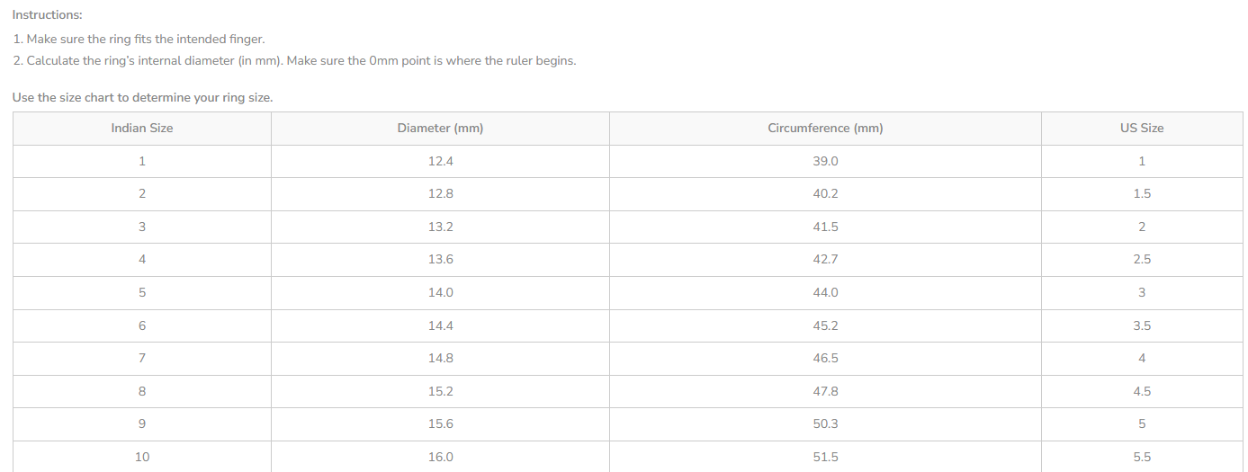Select the 14.4 diameter cell
1248x472 pixels.
[x=440, y=325]
